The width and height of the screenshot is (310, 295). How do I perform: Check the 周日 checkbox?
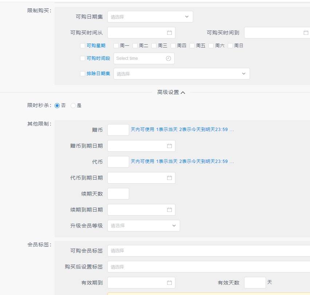click(230, 46)
